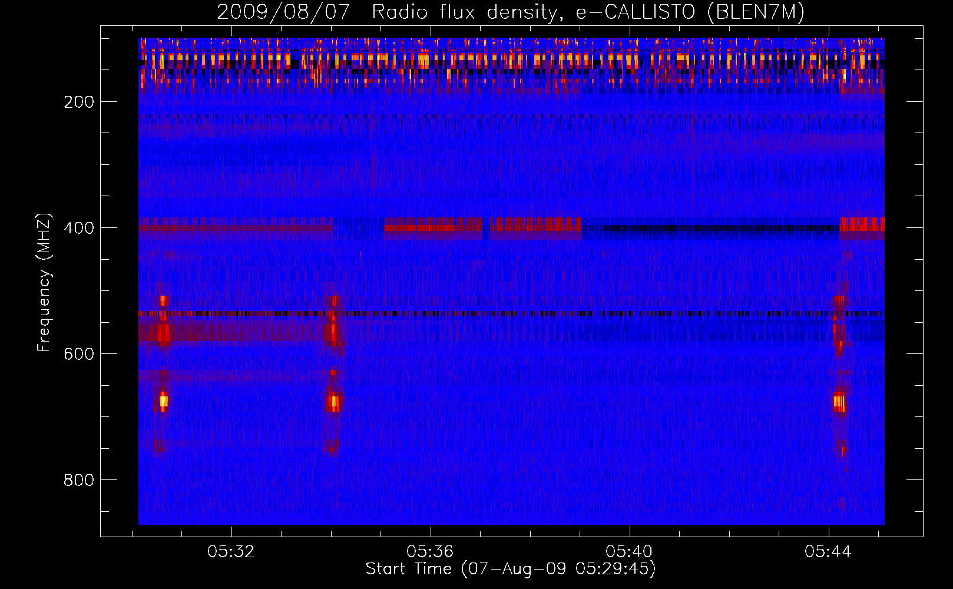Click the 200 frequency tick label
Viewport: 953px width, 589px height.
click(x=79, y=102)
